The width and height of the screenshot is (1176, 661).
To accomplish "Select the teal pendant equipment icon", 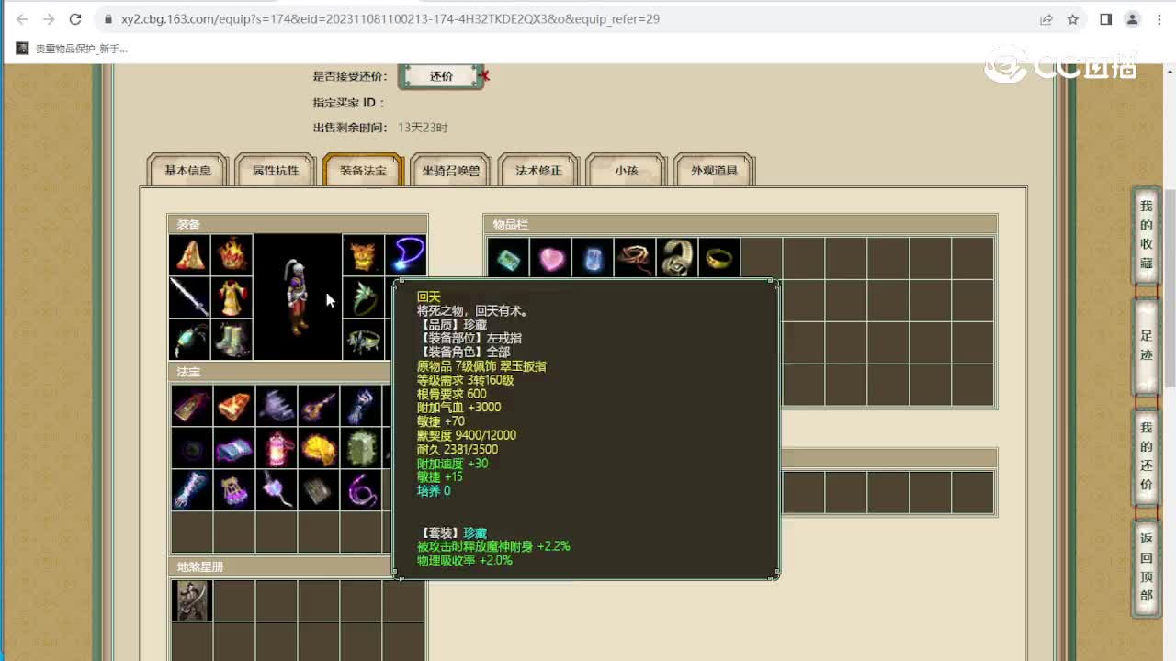I will (x=190, y=340).
